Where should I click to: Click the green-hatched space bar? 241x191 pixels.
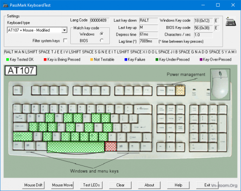pos(76,147)
